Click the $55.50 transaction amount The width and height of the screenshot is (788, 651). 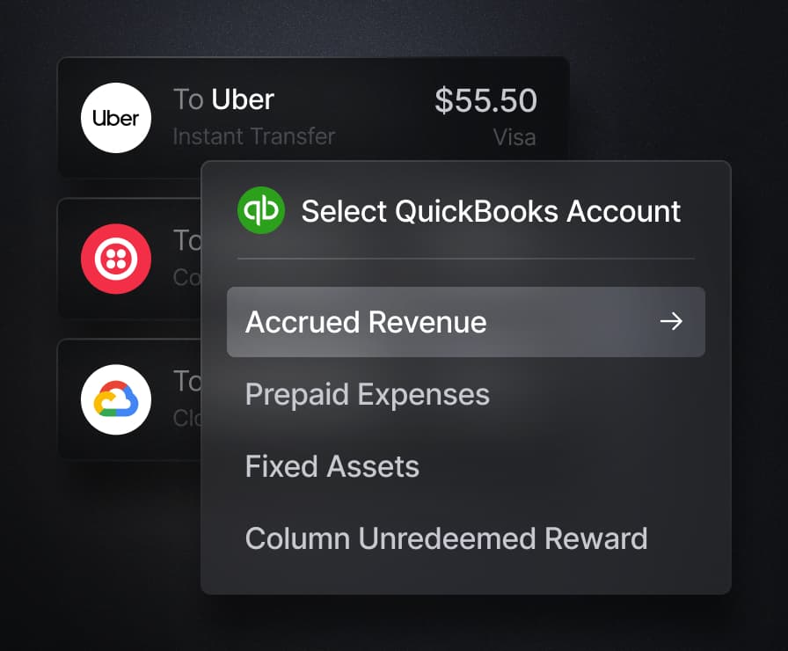pyautogui.click(x=486, y=100)
